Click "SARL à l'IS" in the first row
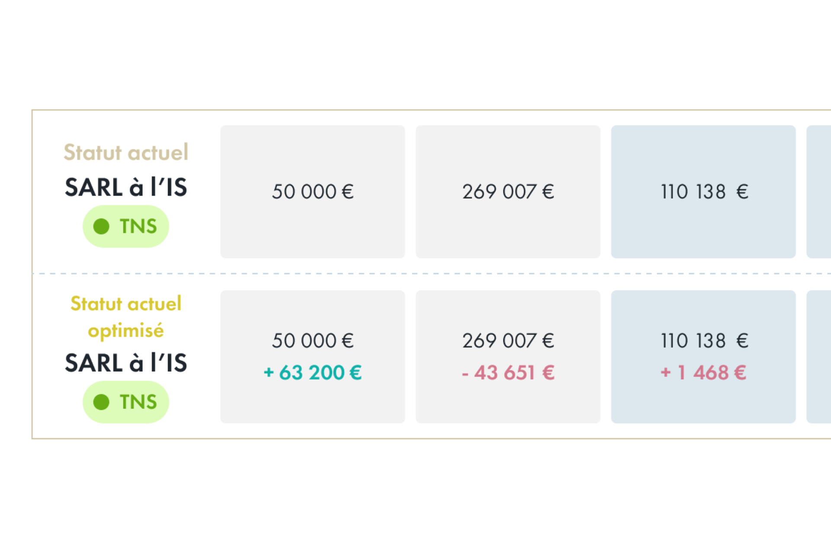The height and width of the screenshot is (554, 831). [126, 187]
